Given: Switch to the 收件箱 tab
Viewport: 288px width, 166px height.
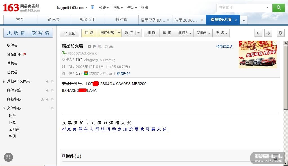Looking at the screenshot, I should (x=121, y=20).
